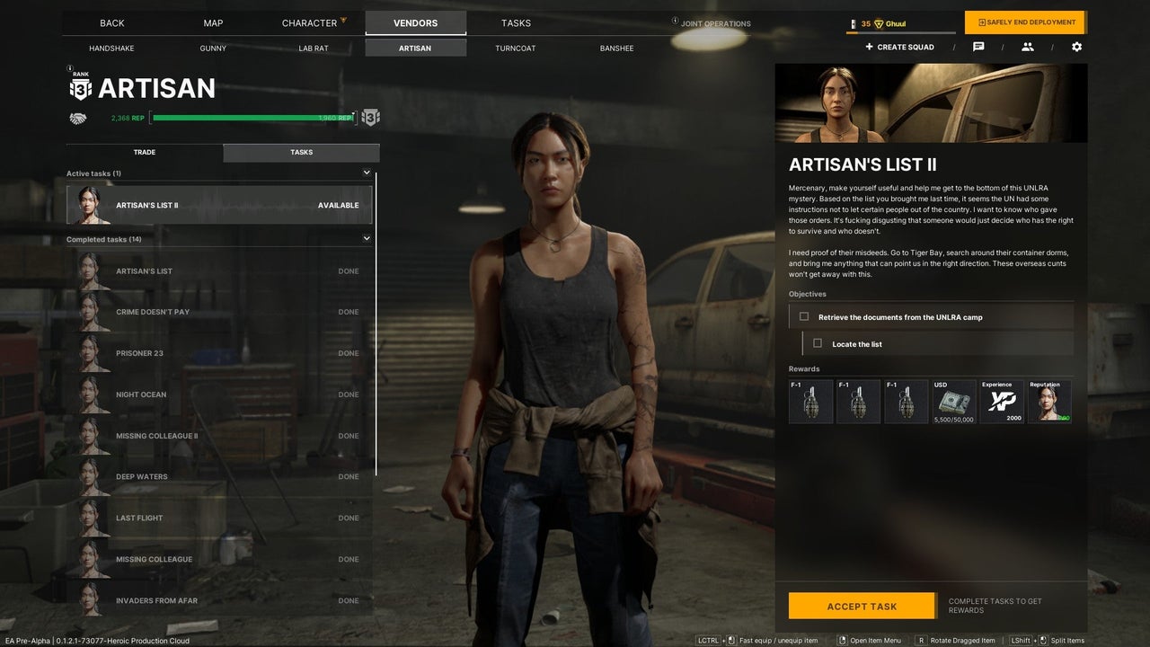Toggle Retrieve the documents objective checkbox
Viewport: 1150px width, 647px height.
point(804,316)
